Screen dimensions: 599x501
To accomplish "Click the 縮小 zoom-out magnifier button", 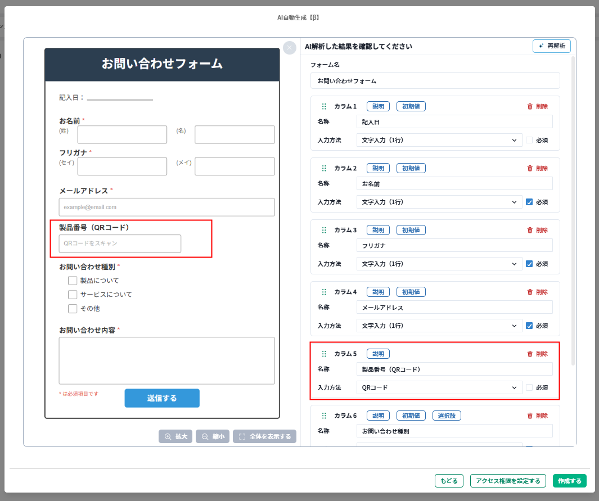I will (x=213, y=436).
